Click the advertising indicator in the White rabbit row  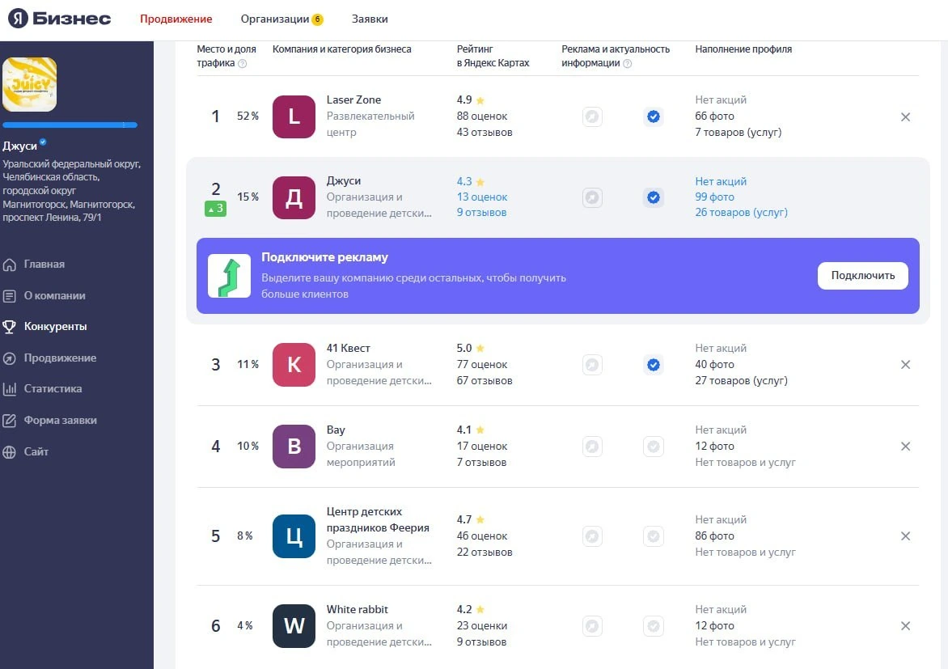coord(592,626)
